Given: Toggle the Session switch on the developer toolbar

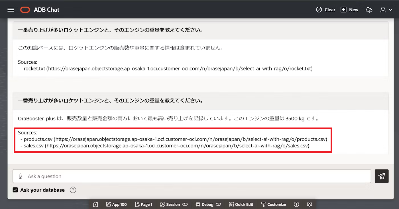Looking at the screenshot, I should coord(186,204).
